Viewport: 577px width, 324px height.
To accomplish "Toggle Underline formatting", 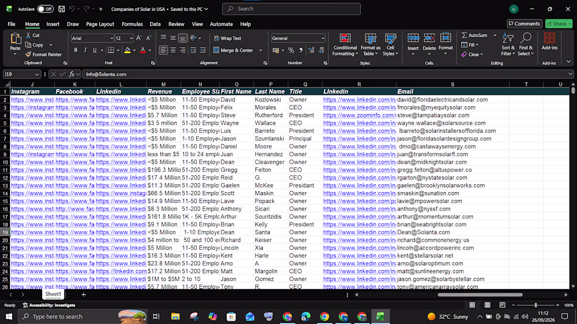I will pyautogui.click(x=95, y=50).
